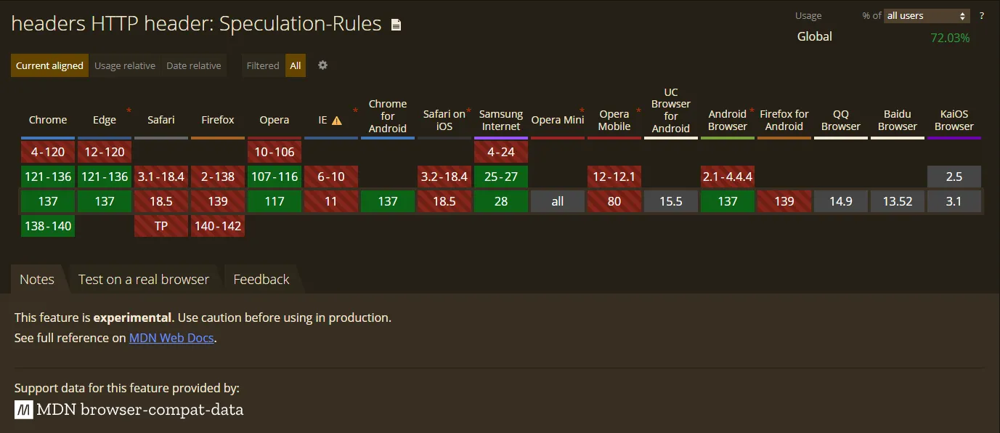The width and height of the screenshot is (1000, 433).
Task: Open the Test on a real browser tab
Action: click(144, 279)
